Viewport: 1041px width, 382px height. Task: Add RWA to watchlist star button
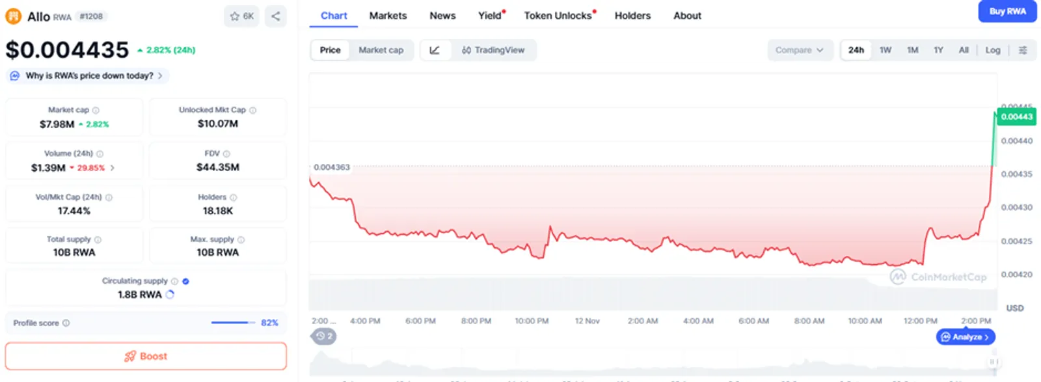pos(241,16)
